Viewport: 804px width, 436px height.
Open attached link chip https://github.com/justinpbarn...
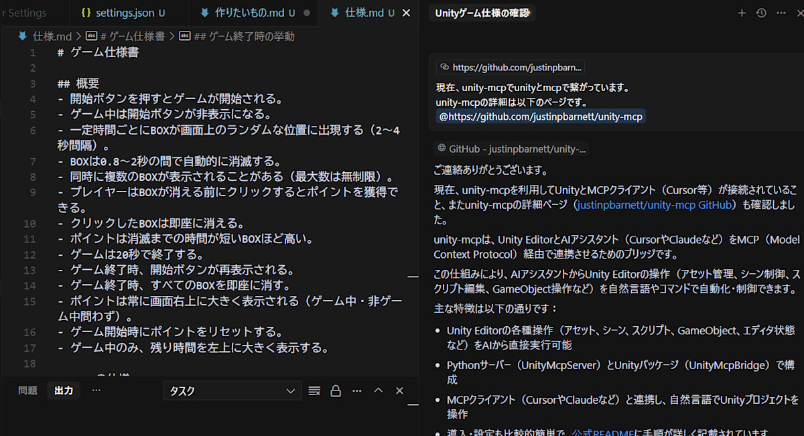point(511,67)
